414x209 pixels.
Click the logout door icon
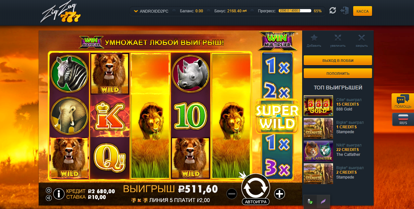pos(344,11)
